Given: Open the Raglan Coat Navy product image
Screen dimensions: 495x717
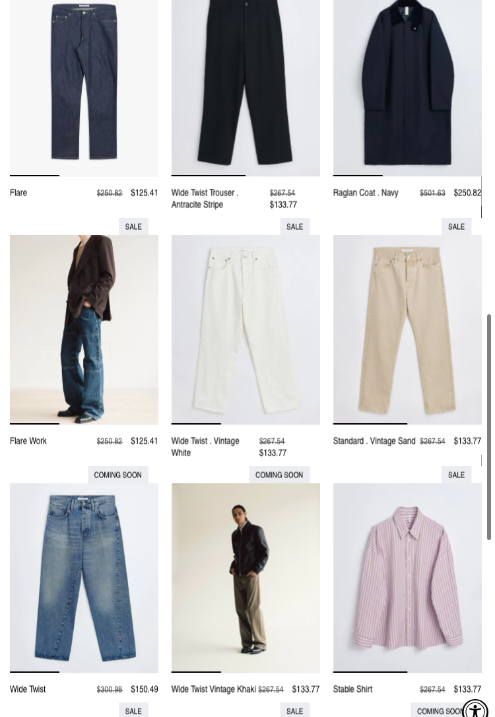Looking at the screenshot, I should [x=407, y=88].
